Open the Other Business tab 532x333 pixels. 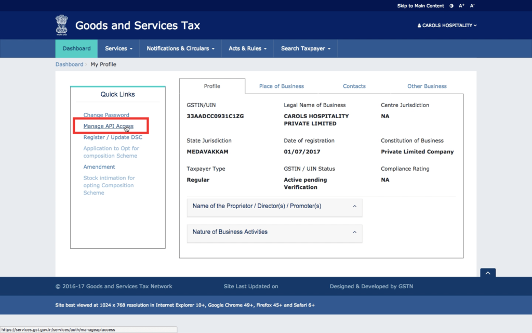(427, 86)
